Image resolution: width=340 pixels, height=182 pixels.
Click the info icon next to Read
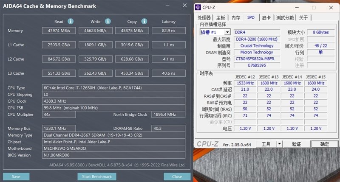(x=71, y=21)
